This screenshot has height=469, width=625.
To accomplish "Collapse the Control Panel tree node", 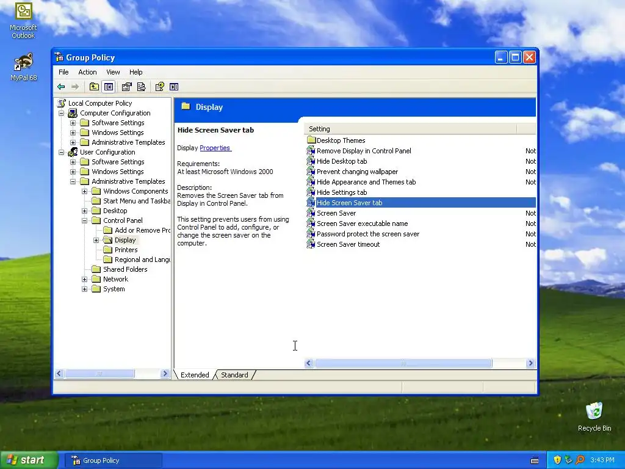I will (84, 220).
